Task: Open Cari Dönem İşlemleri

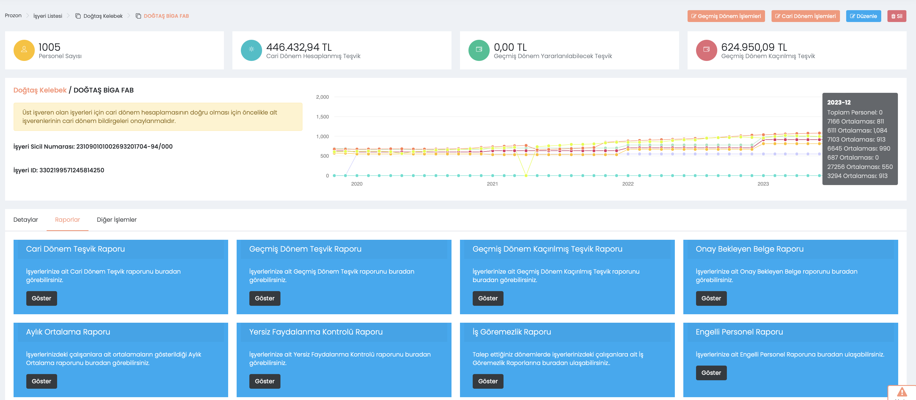Action: click(x=805, y=16)
